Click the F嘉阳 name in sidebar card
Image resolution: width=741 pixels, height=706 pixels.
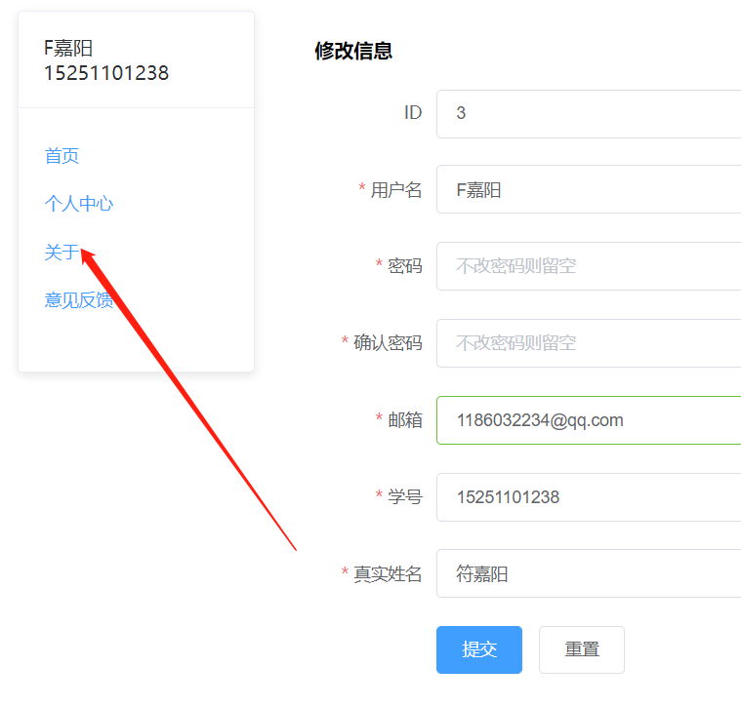(68, 49)
